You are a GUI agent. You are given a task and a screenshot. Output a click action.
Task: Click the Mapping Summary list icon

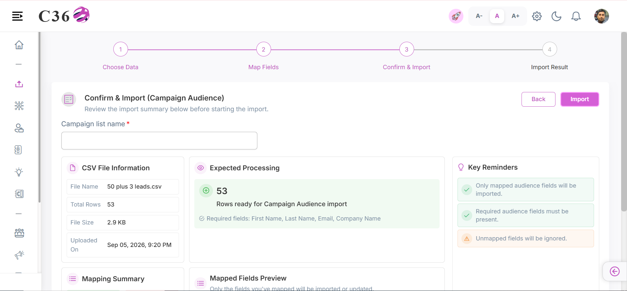point(72,279)
